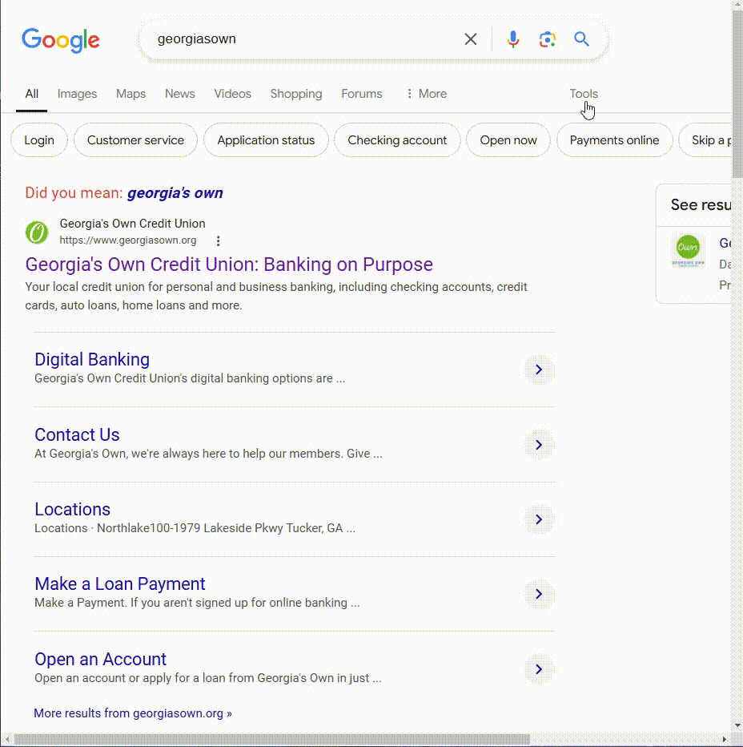Viewport: 743px width, 747px height.
Task: Open the Tools menu
Action: click(584, 94)
